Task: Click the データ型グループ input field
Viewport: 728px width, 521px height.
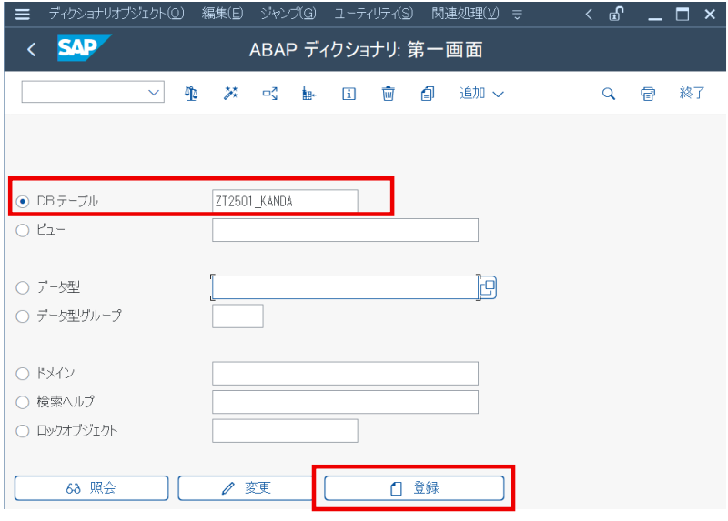Action: (238, 316)
